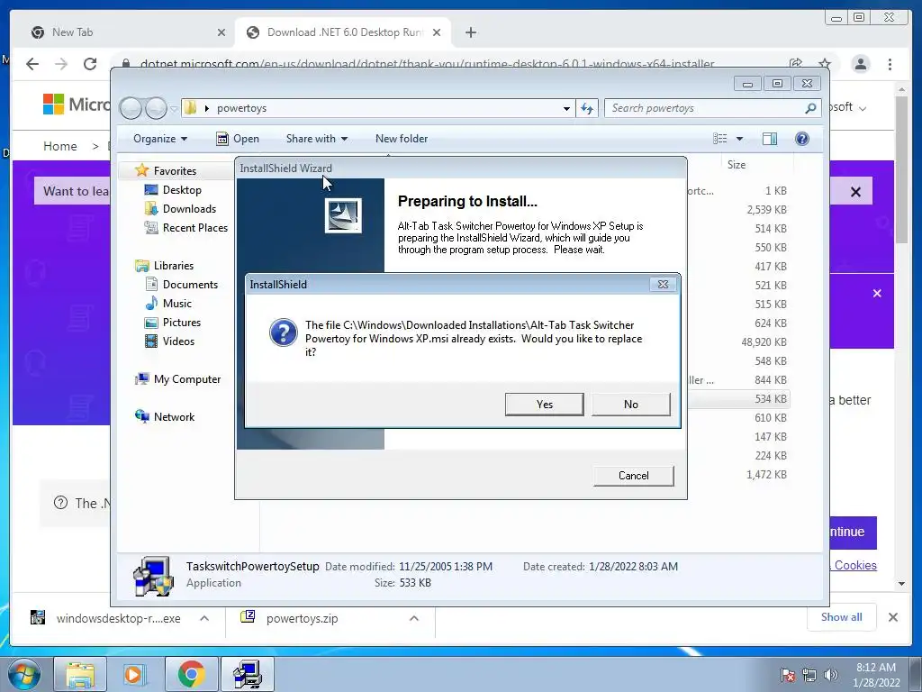Click Show all downloads

pos(842,616)
